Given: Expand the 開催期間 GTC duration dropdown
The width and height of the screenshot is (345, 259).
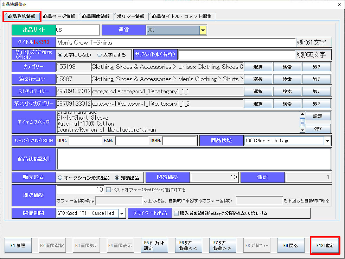Looking at the screenshot, I should (122, 213).
